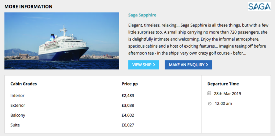Click the calendar icon beside departure date

[x=209, y=93]
